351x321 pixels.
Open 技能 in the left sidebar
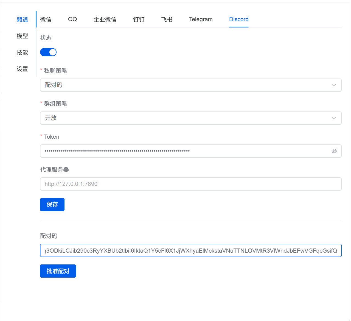pyautogui.click(x=22, y=52)
